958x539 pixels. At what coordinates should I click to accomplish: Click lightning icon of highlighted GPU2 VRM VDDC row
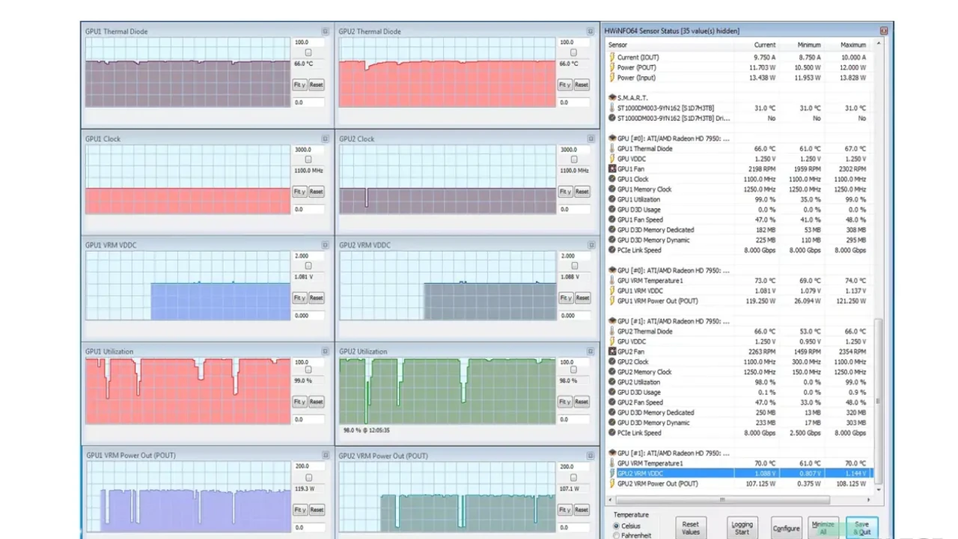(x=612, y=473)
